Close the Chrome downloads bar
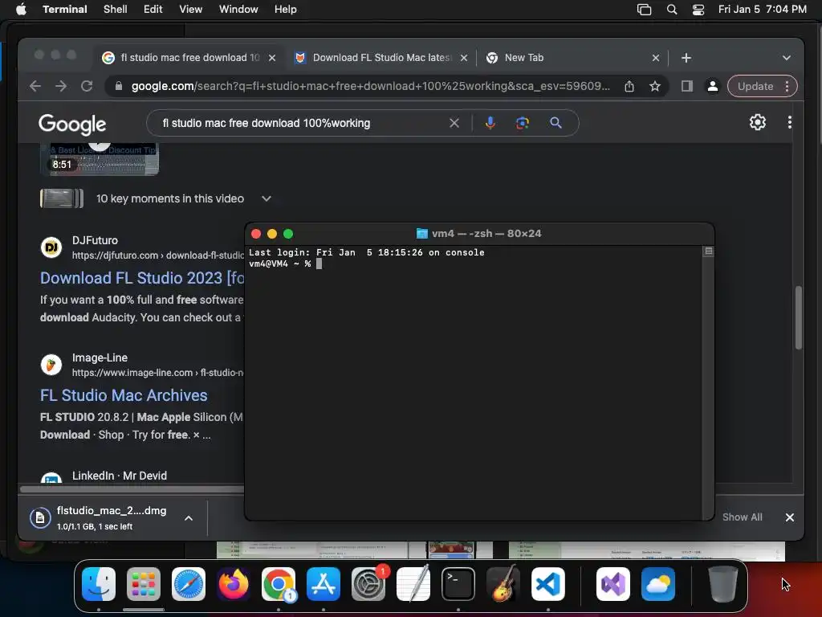This screenshot has height=617, width=822. coord(790,517)
